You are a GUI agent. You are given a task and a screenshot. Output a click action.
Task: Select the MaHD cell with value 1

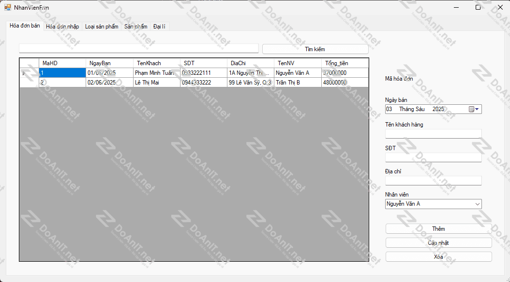click(62, 73)
